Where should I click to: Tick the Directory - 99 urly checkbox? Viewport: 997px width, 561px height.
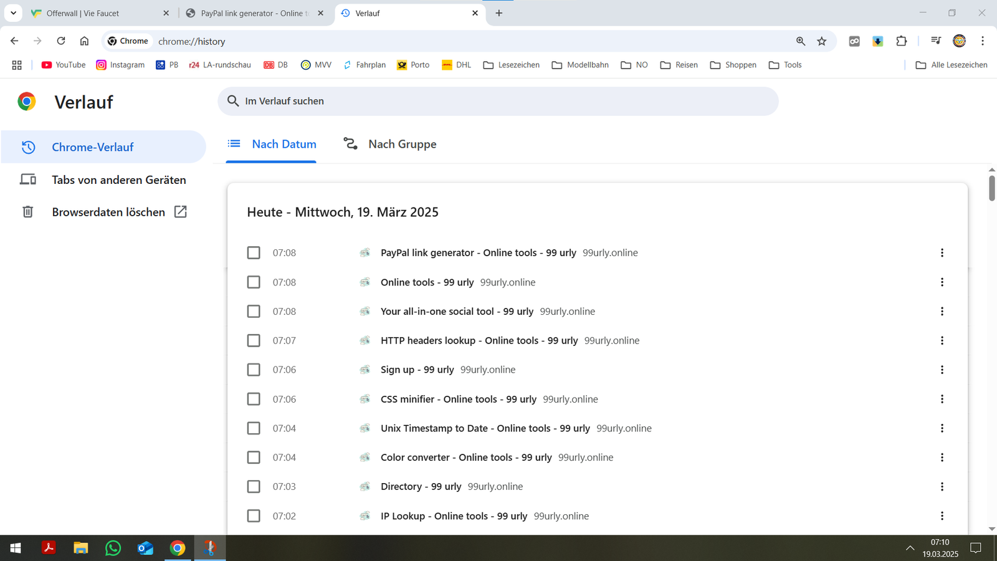254,486
